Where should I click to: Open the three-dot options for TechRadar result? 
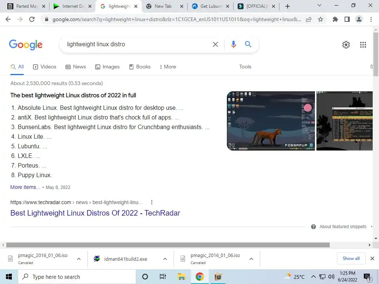click(151, 202)
